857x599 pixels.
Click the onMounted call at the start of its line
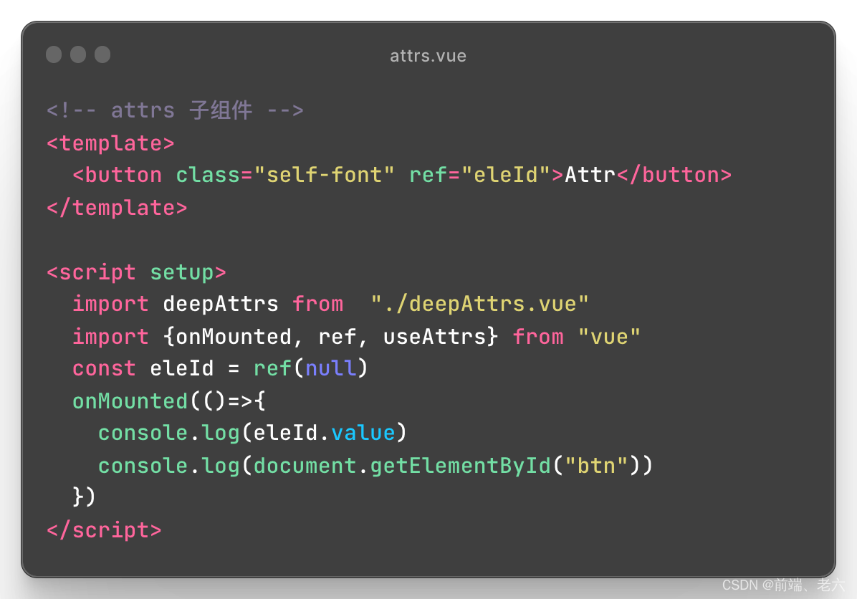(x=130, y=401)
